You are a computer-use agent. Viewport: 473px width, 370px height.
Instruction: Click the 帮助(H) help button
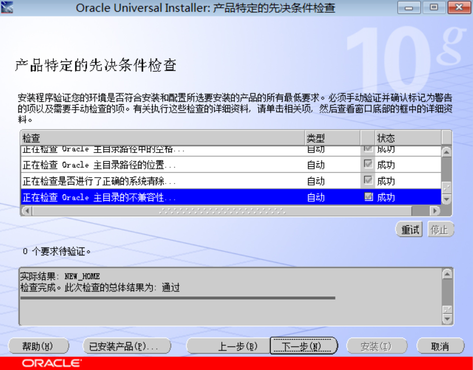pyautogui.click(x=38, y=346)
